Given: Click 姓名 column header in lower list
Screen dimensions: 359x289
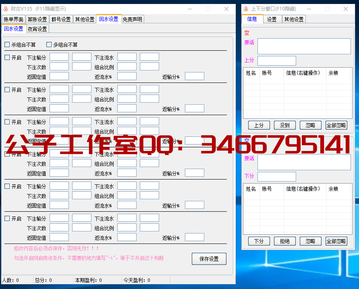Looking at the screenshot, I should [251, 189].
